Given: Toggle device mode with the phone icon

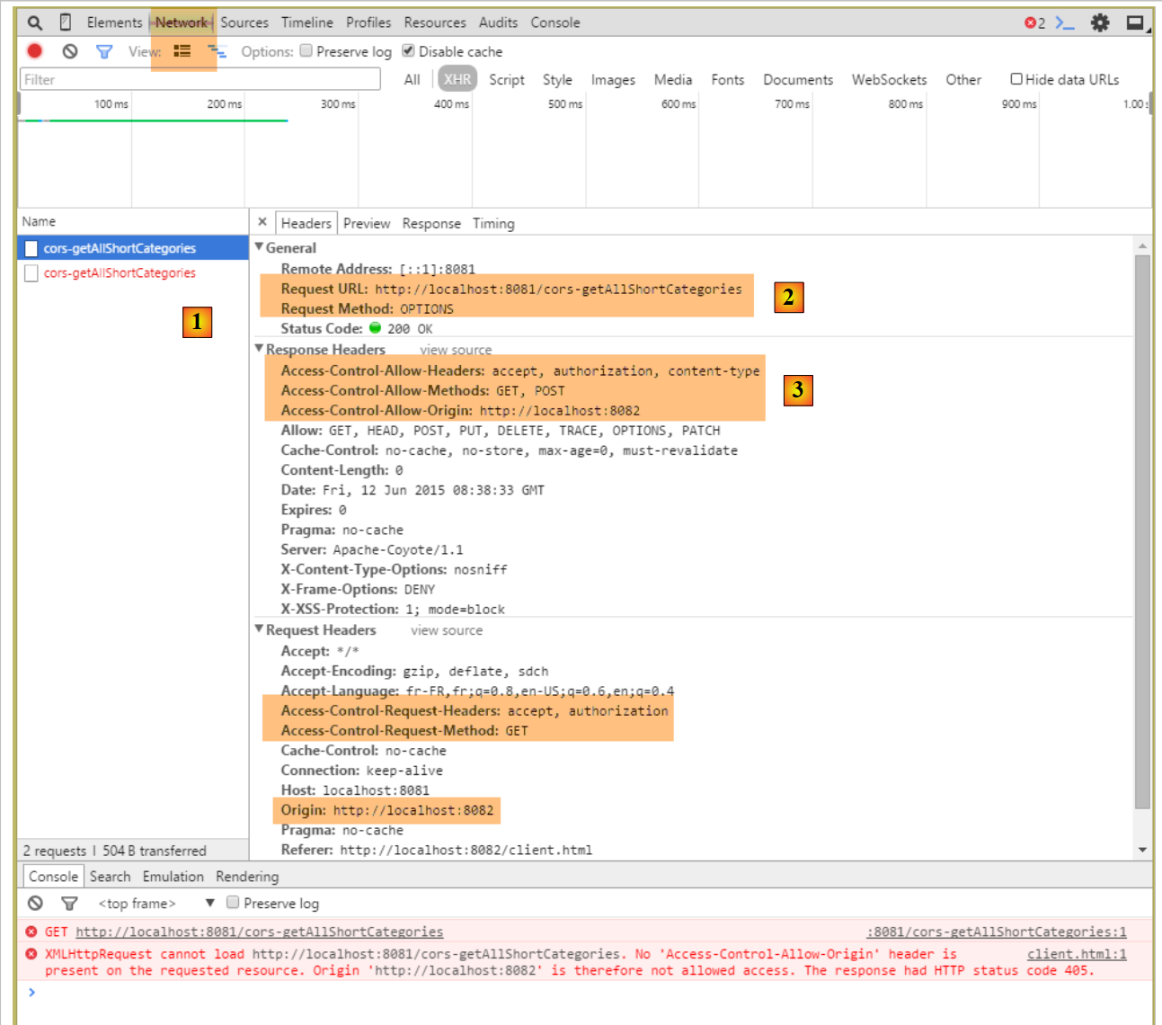Looking at the screenshot, I should pyautogui.click(x=65, y=22).
